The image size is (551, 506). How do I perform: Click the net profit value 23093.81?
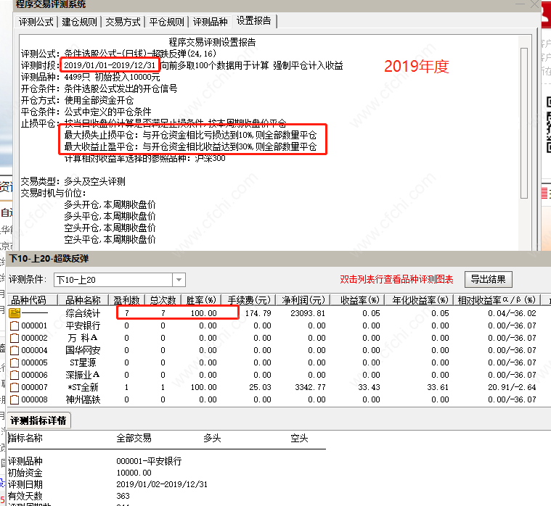click(308, 313)
